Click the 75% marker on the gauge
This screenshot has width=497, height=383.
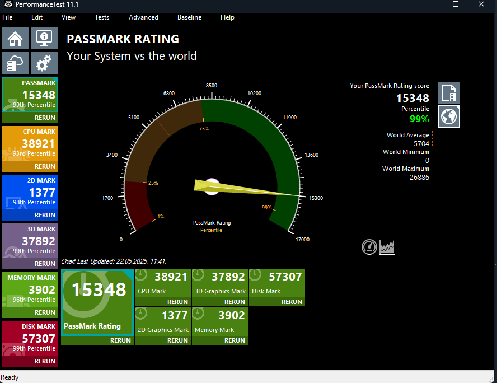click(x=204, y=128)
